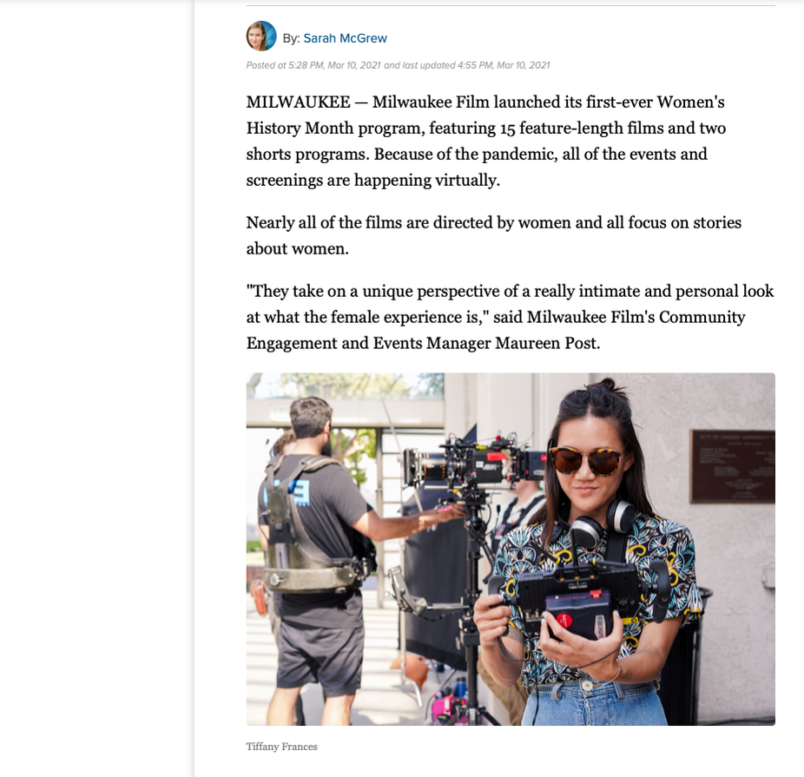Viewport: 804px width, 777px height.
Task: Click the paragraph about films directed by women
Action: tap(494, 235)
